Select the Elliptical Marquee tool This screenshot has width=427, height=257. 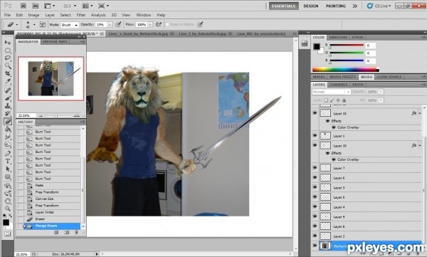[x=8, y=51]
